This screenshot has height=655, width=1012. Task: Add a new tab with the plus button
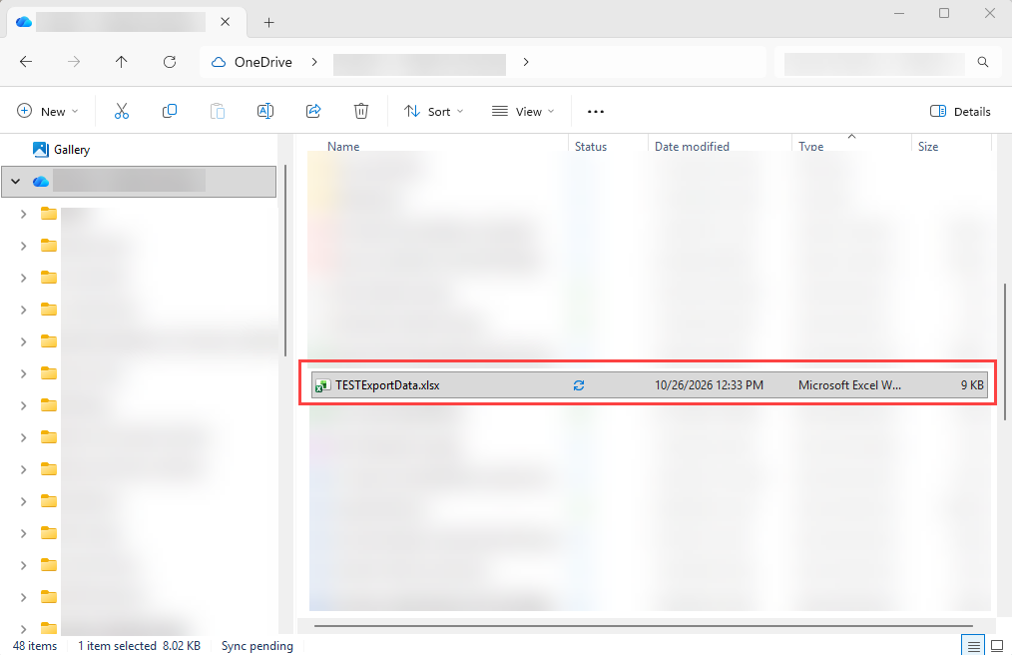(x=269, y=23)
